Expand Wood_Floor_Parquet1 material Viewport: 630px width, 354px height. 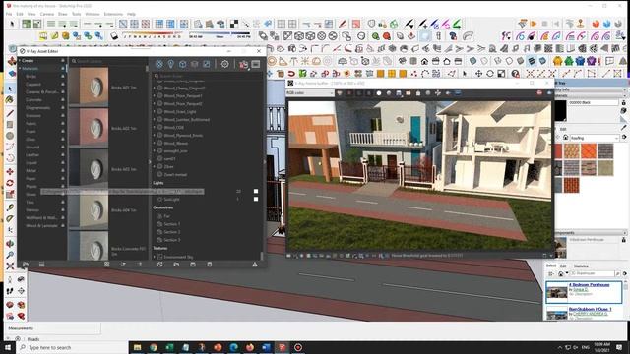pos(155,96)
